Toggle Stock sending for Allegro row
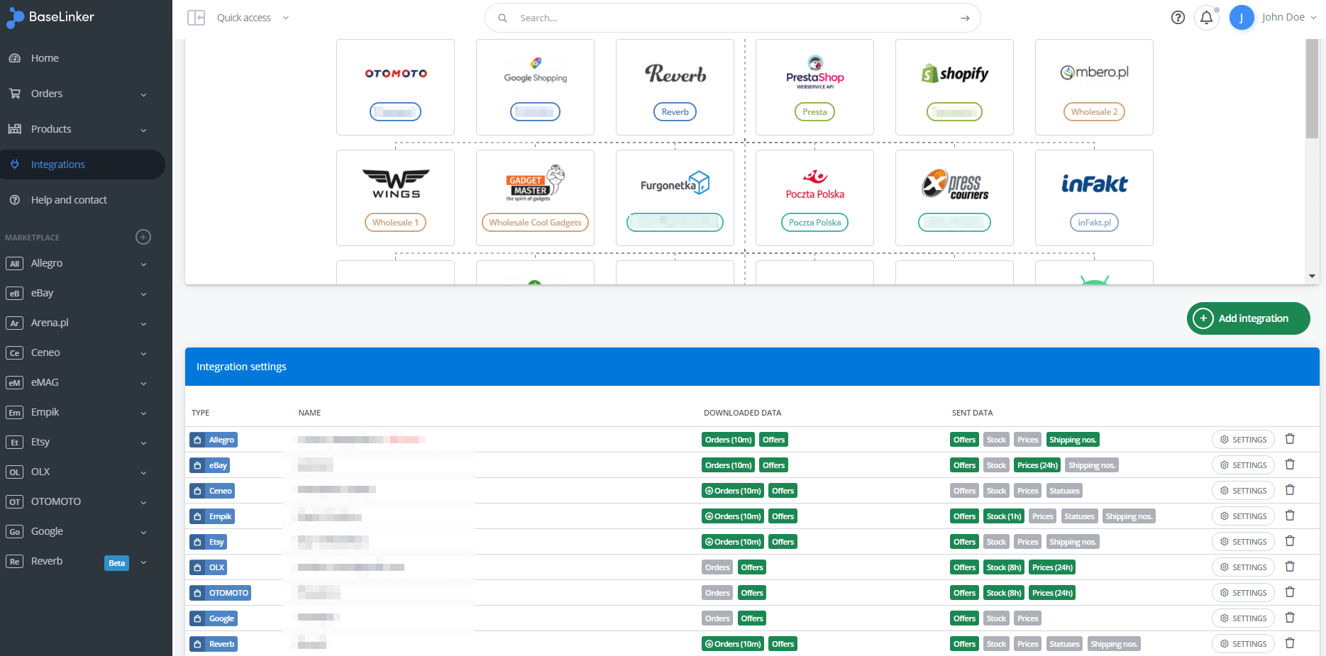The image size is (1326, 656). (996, 440)
